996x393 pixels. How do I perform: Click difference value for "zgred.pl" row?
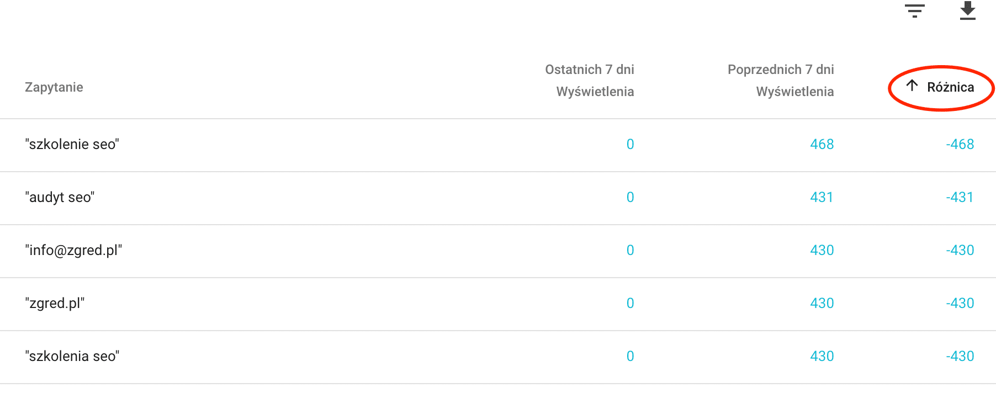point(960,304)
